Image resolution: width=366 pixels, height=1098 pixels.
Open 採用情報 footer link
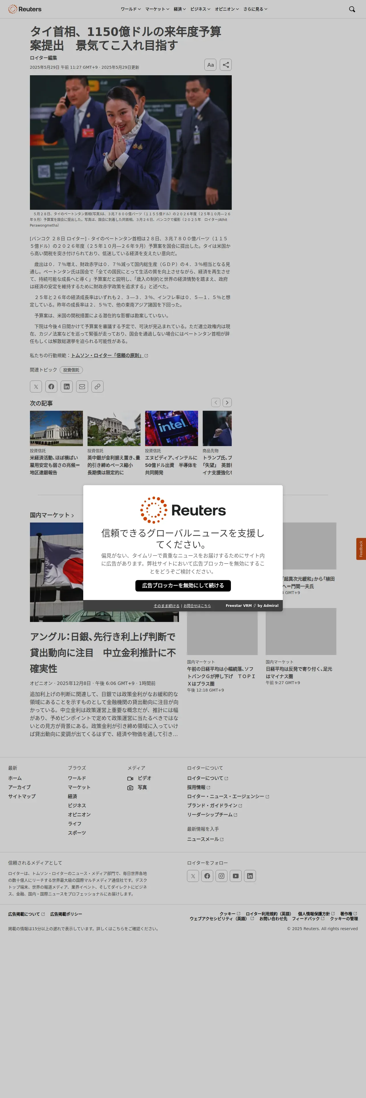click(x=199, y=787)
